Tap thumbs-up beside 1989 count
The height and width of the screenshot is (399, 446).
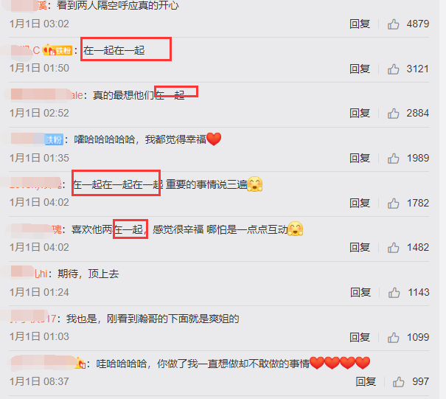coord(393,159)
